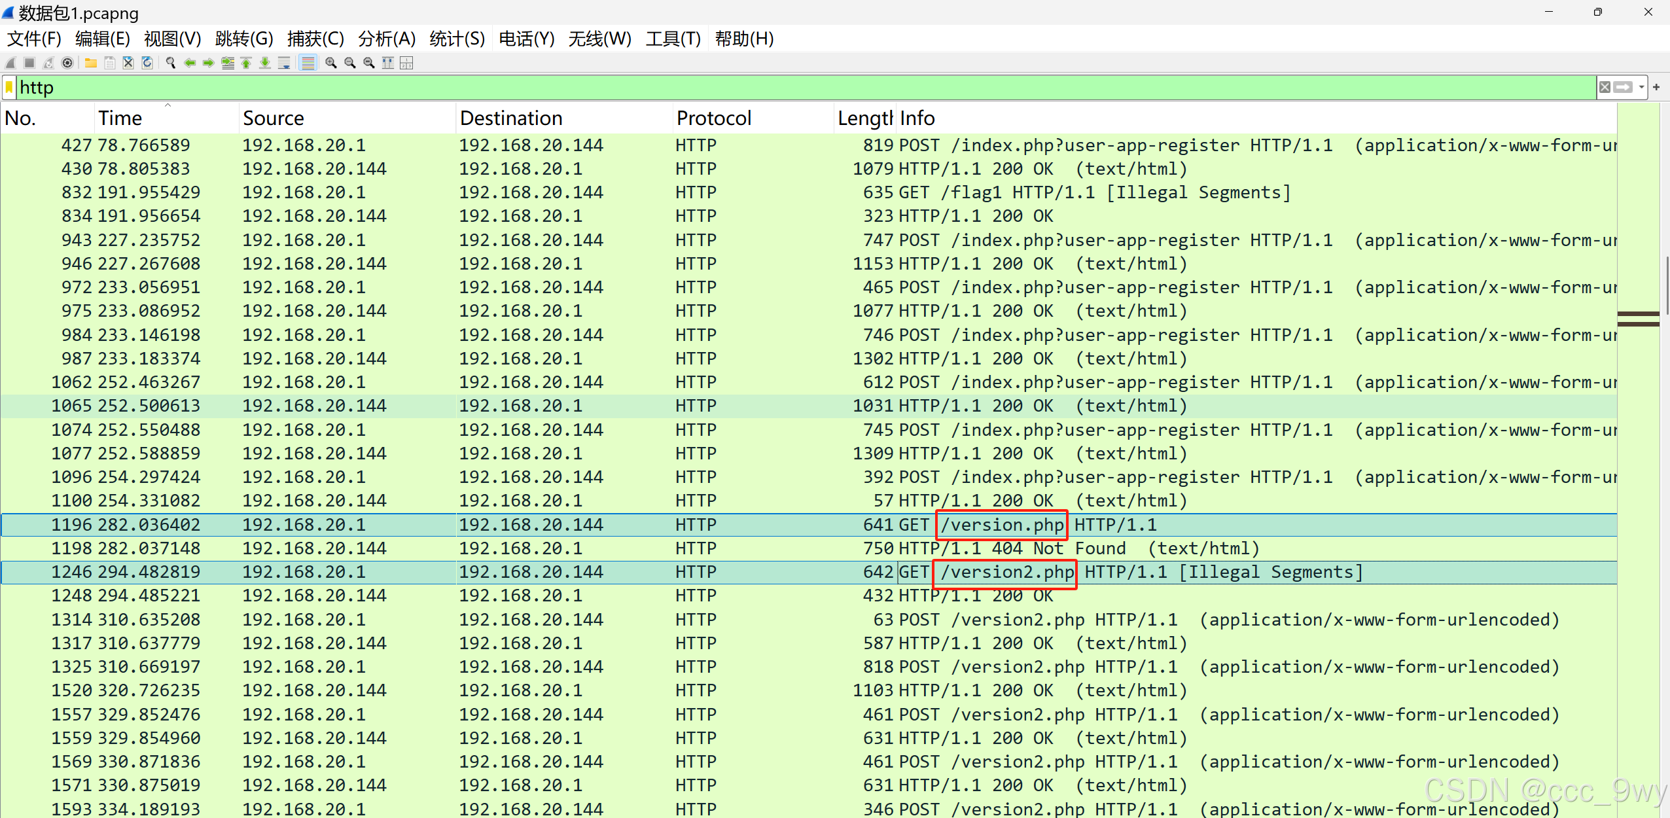Open the 分析(A) menu
The image size is (1670, 818).
386,39
